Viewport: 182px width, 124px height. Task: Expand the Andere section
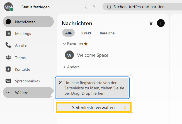coord(64,67)
